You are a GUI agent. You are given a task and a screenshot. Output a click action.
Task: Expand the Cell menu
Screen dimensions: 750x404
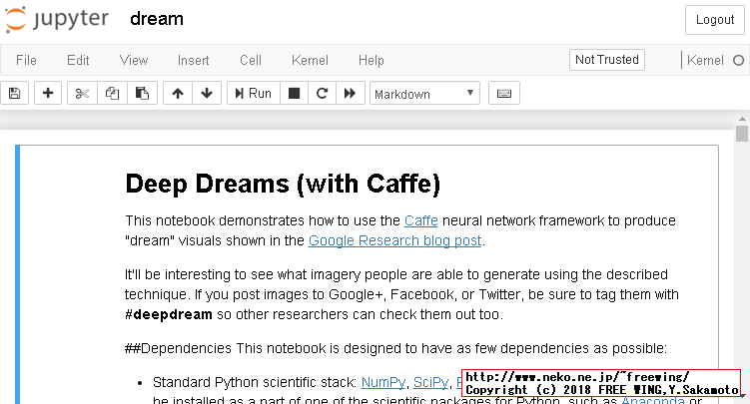(251, 60)
